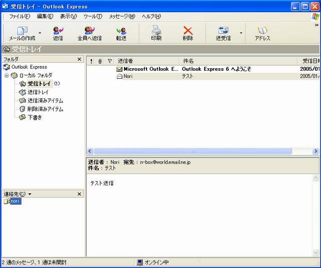The height and width of the screenshot is (268, 321).
Task: Click the unread envelope icon of Microsoft message
Action: pos(119,69)
